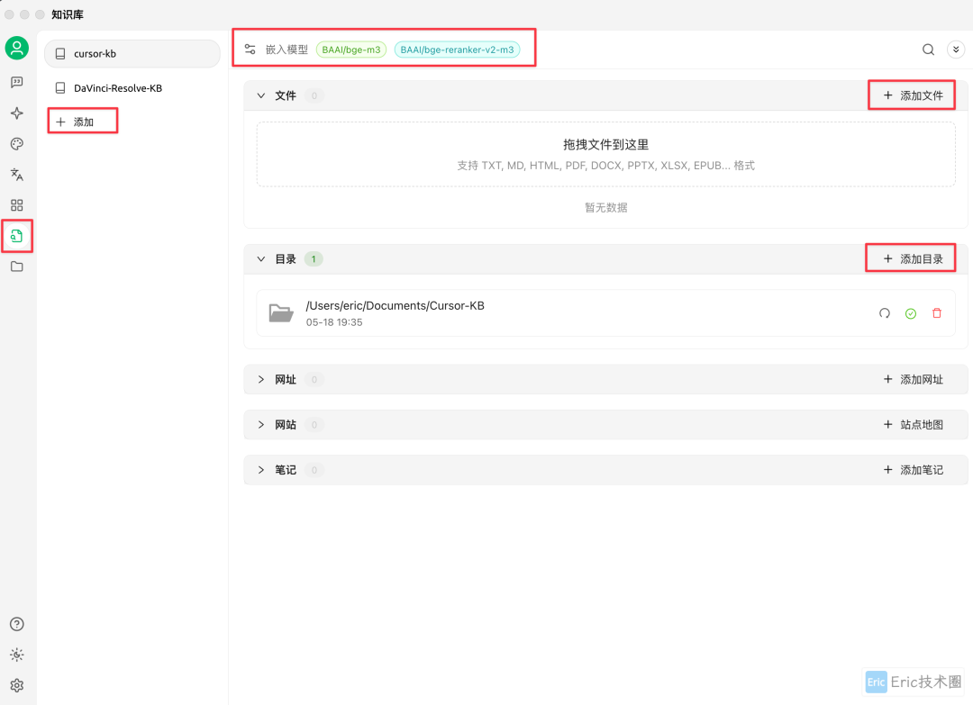This screenshot has width=973, height=705.
Task: Click 添加网址 button
Action: click(913, 379)
